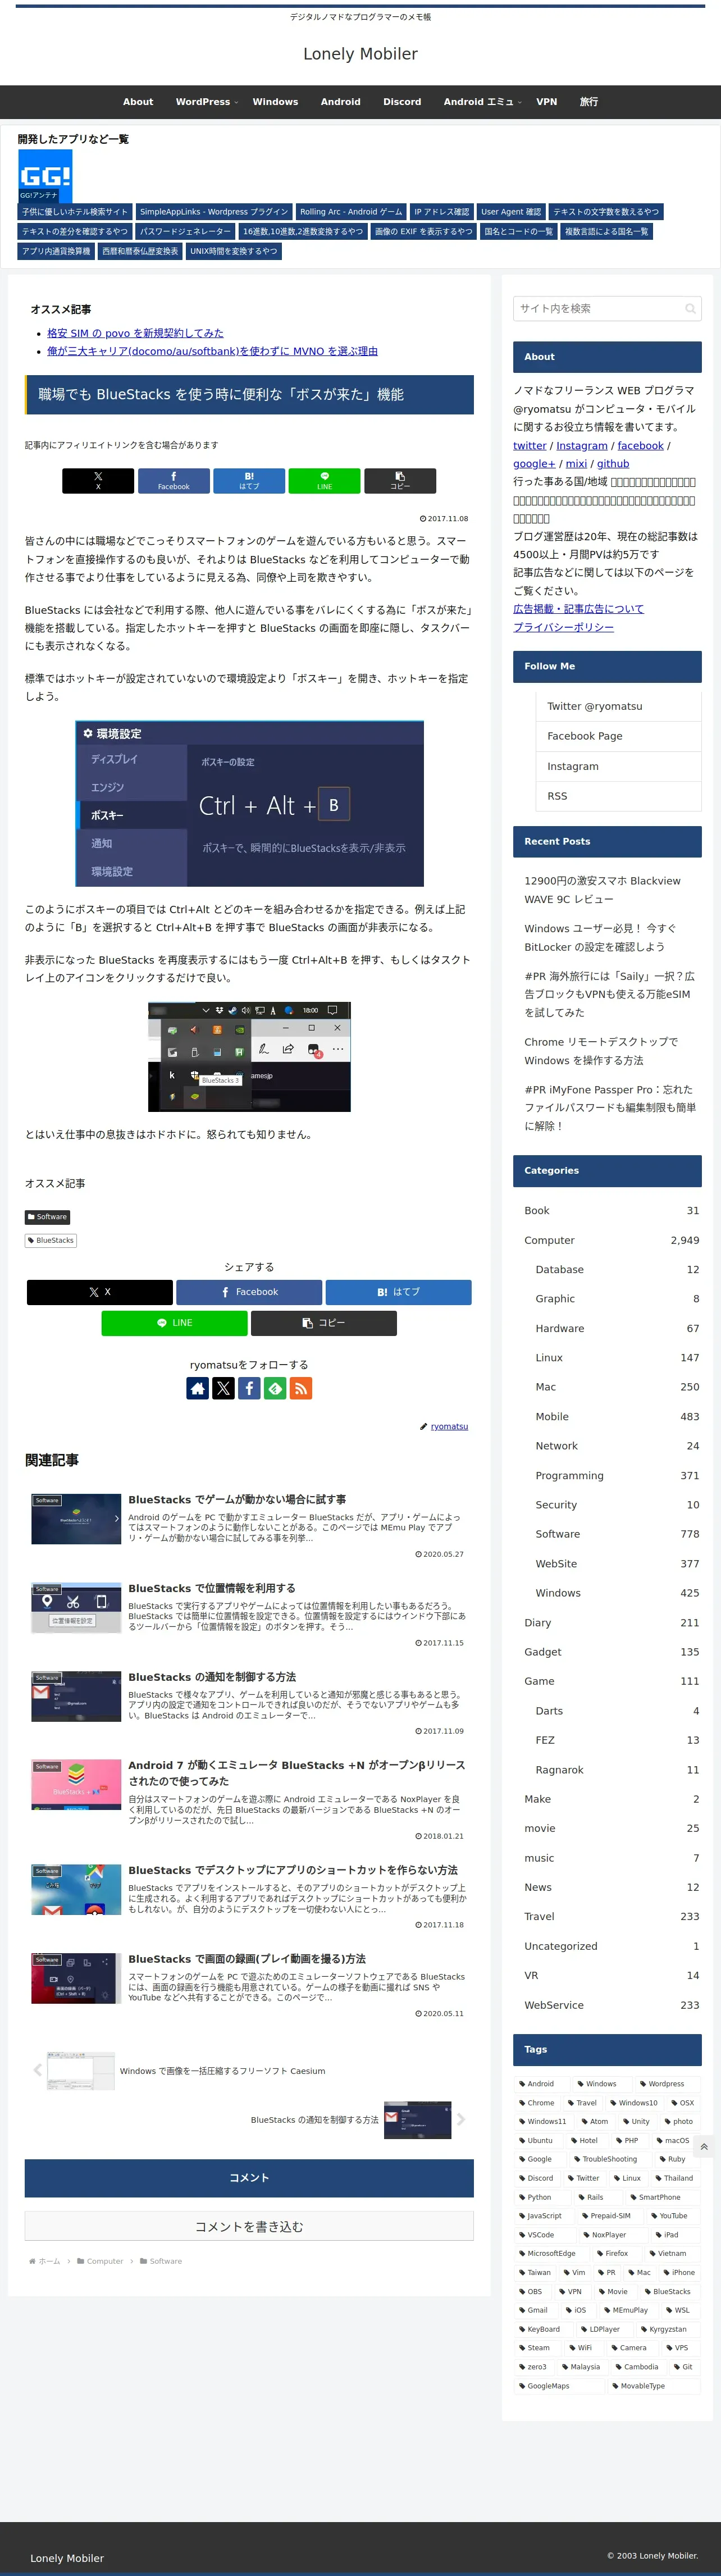Click the green Feedly icon under ryomatsuをフォローする
Image resolution: width=721 pixels, height=2576 pixels.
pyautogui.click(x=275, y=1388)
